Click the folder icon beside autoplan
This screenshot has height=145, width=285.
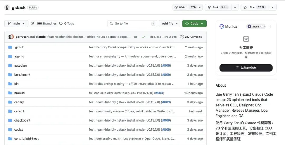(10, 66)
